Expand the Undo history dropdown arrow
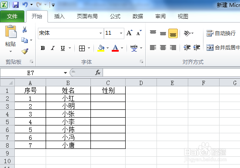The image size is (240, 168). [x=32, y=5]
